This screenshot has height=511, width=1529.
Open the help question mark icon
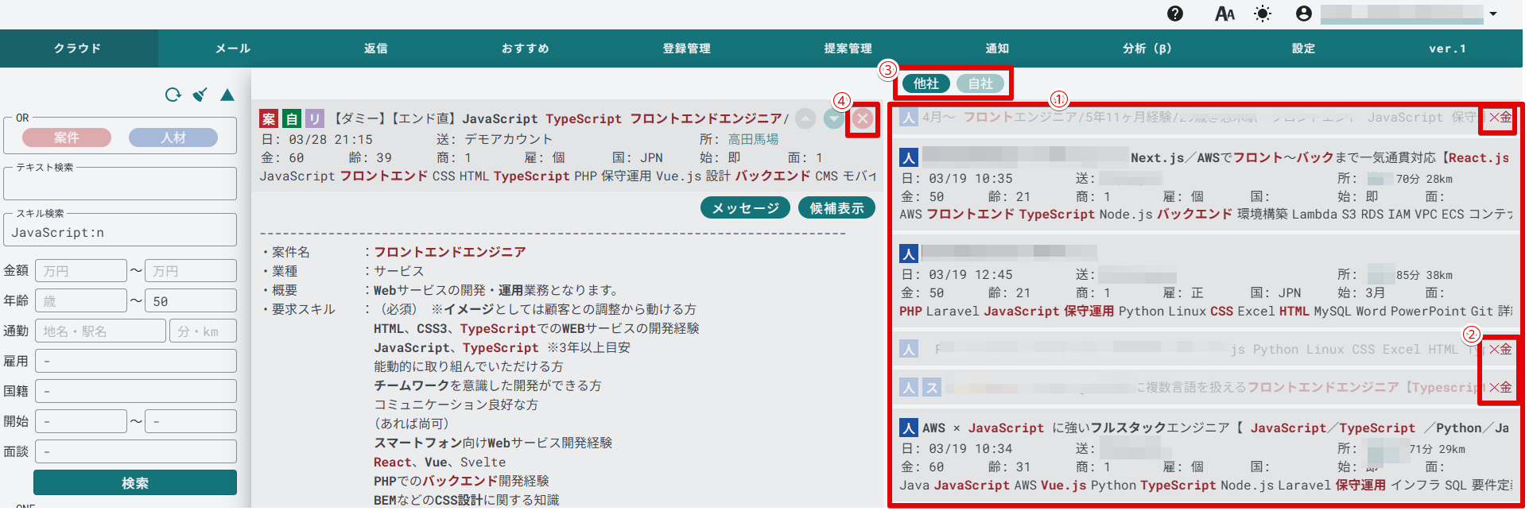pyautogui.click(x=1175, y=14)
